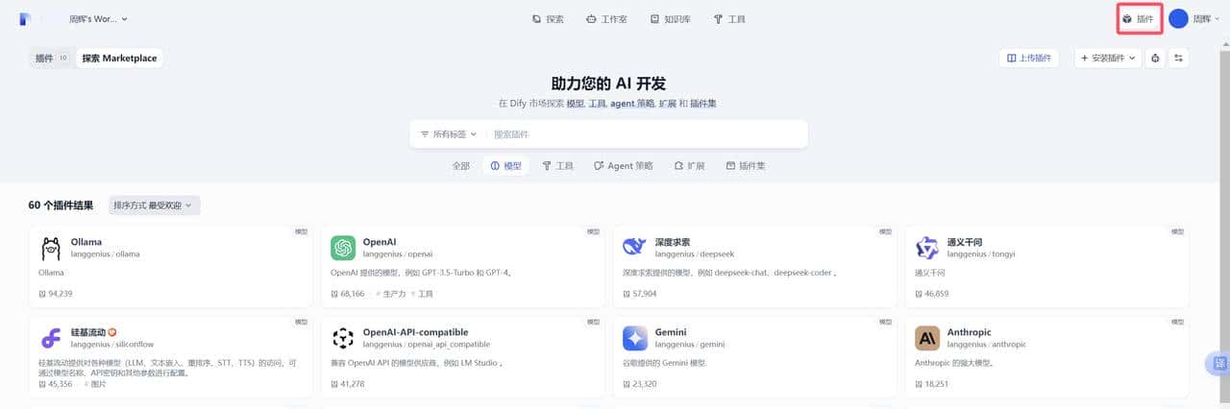Image resolution: width=1230 pixels, height=409 pixels.
Task: Go to the 探索 nav tab
Action: pos(548,19)
